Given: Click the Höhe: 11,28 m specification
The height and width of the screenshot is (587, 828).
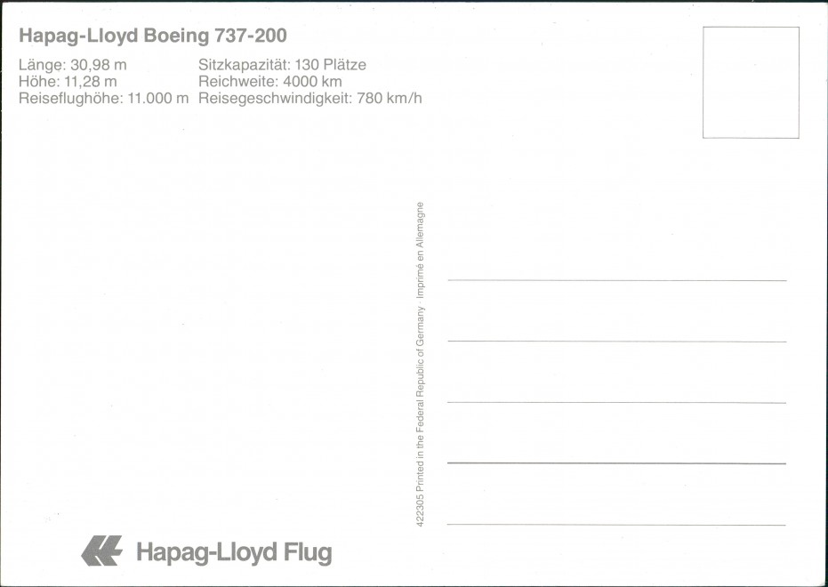Looking at the screenshot, I should coord(68,81).
